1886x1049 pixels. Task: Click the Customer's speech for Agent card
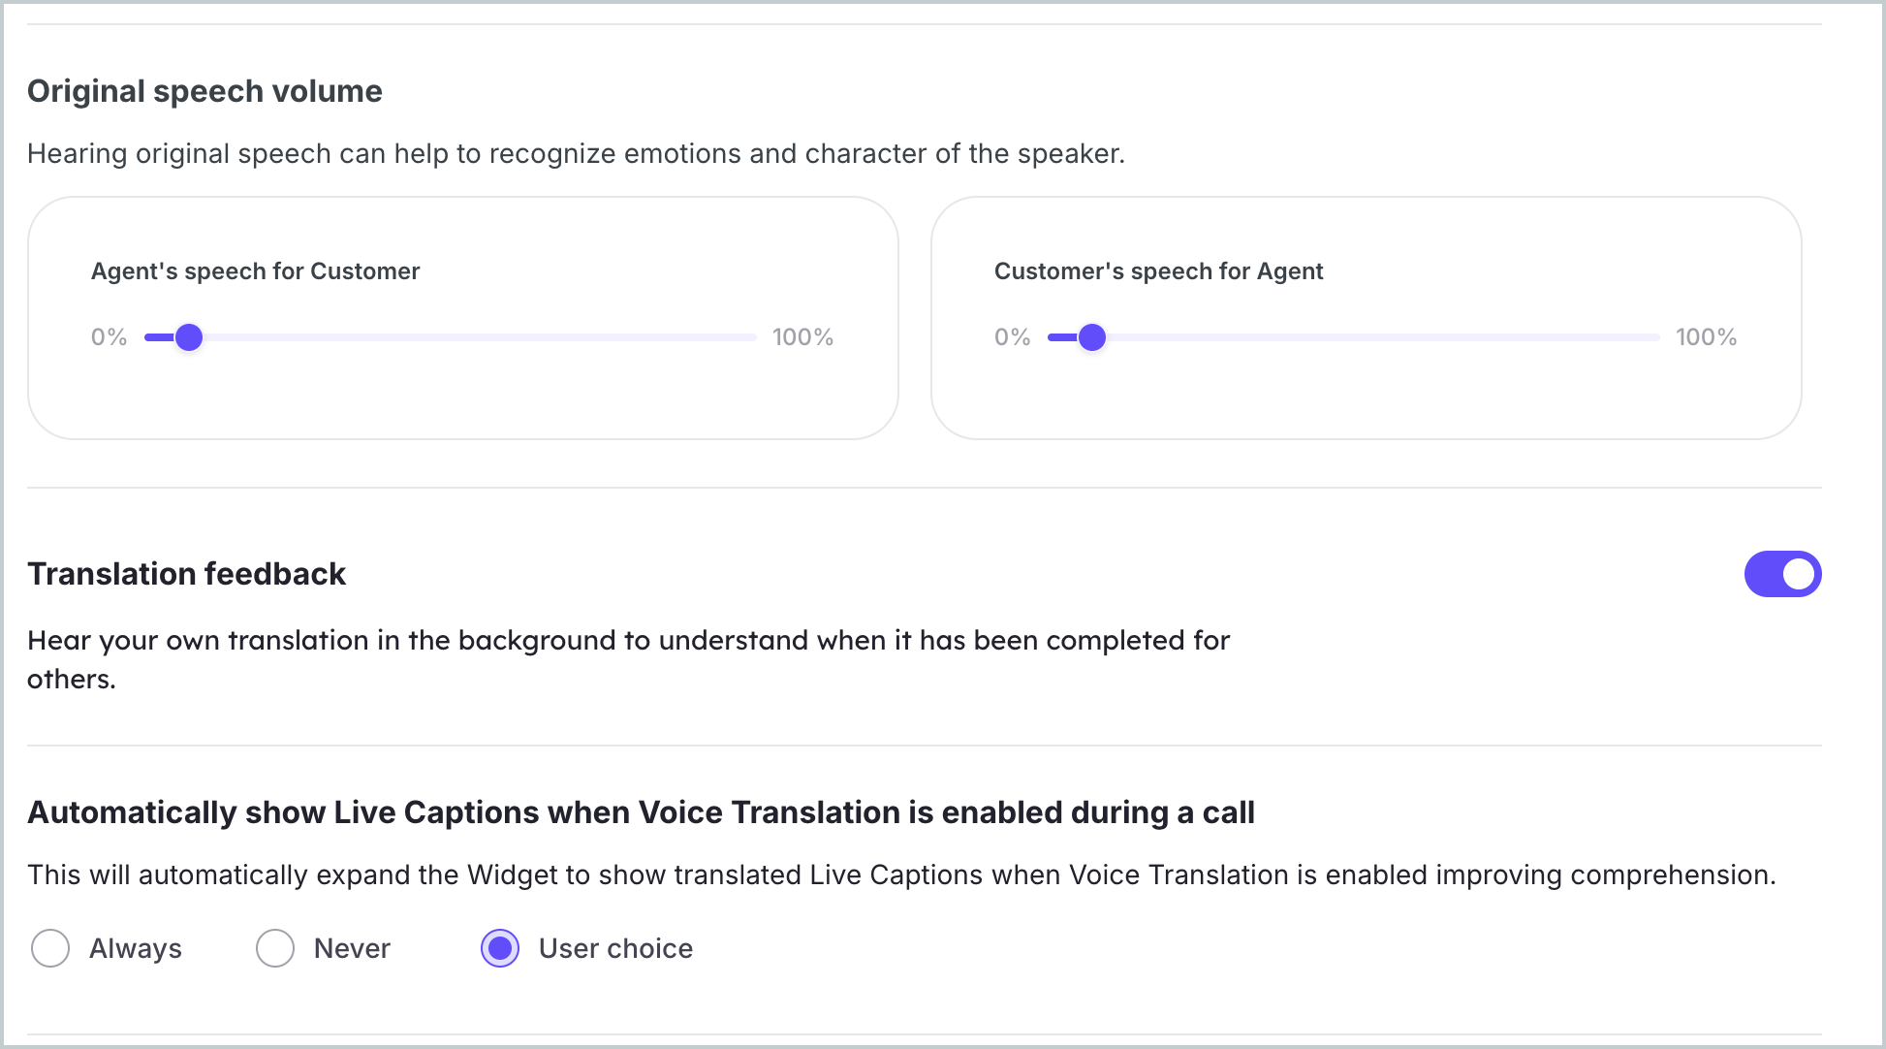pyautogui.click(x=1367, y=407)
